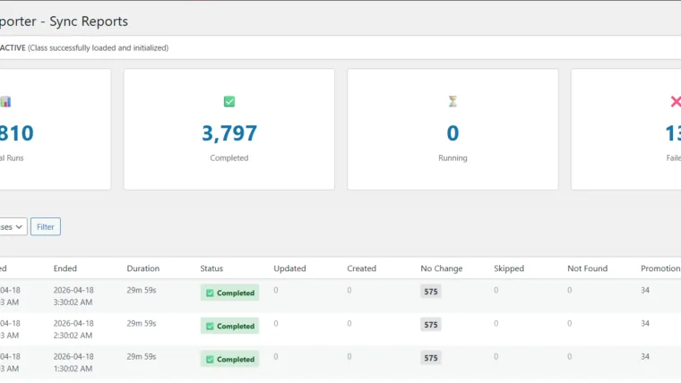Click 575 badge in the 3:30:02 AM row
The image size is (681, 383).
431,292
